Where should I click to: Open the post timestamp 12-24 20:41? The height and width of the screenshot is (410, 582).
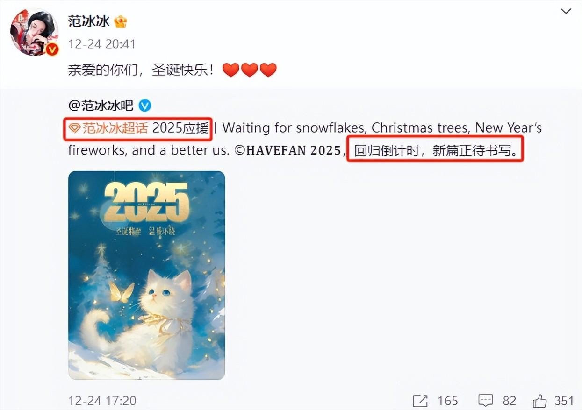coord(102,44)
